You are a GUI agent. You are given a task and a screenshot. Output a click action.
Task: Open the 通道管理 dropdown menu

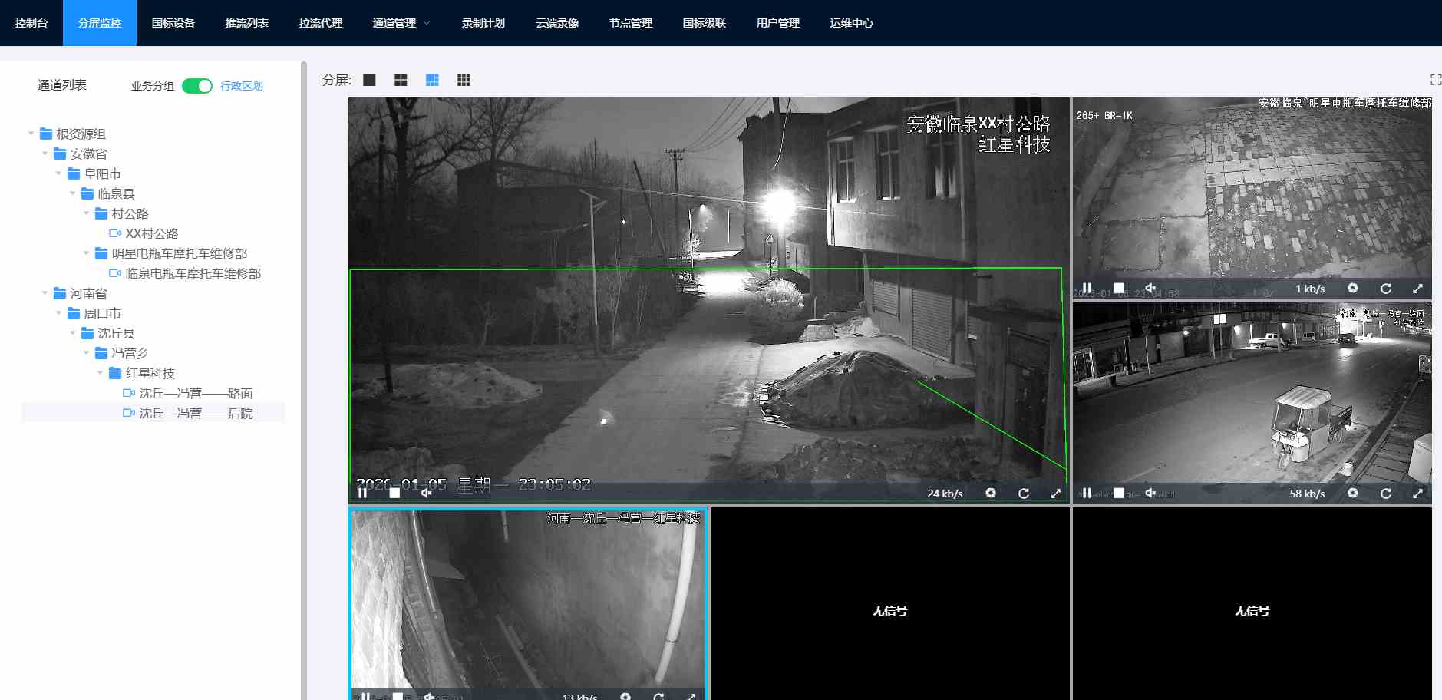[401, 23]
